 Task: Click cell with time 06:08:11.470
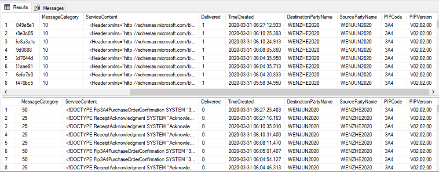255,143
